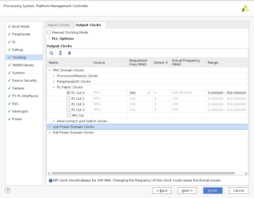Click the Next button
254x198 pixels.
point(187,191)
